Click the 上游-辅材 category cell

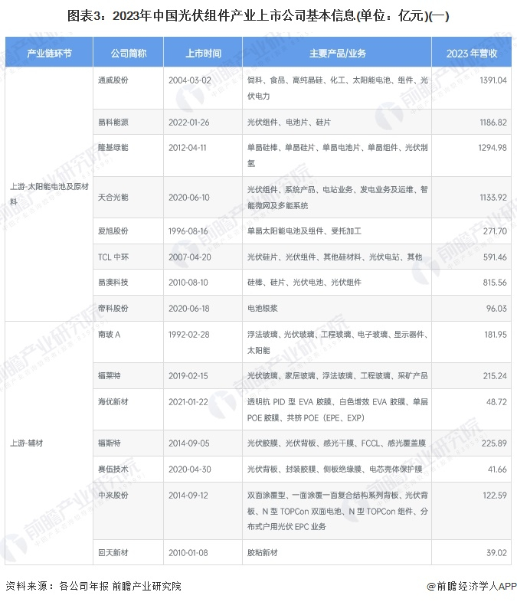(49, 443)
